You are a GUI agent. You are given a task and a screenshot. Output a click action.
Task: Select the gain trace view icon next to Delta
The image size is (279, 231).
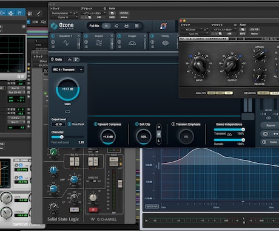click(x=76, y=60)
